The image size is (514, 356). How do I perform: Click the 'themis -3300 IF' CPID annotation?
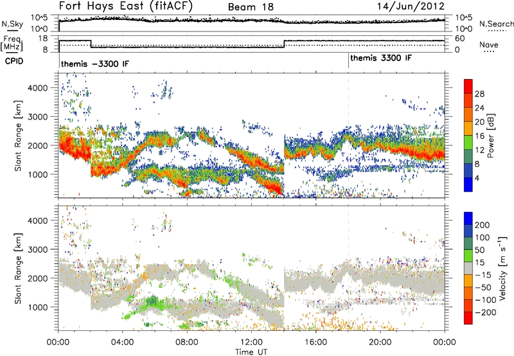tap(95, 64)
